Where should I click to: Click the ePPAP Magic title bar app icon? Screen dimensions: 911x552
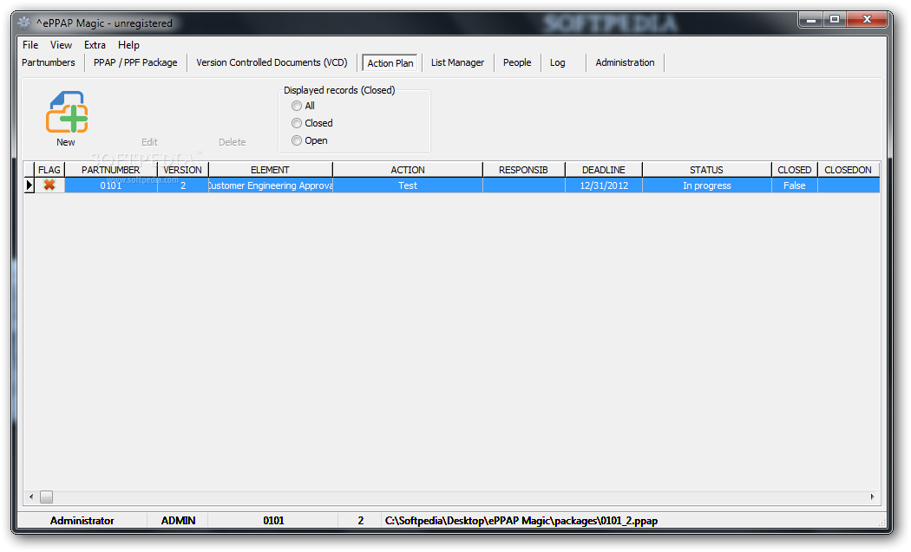[x=23, y=23]
